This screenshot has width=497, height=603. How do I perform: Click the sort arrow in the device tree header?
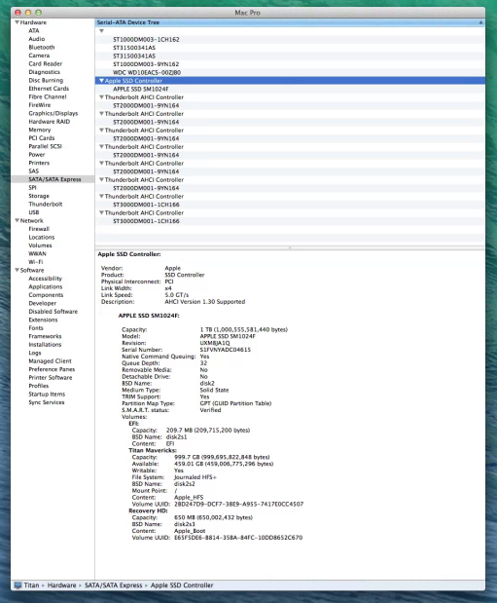480,22
